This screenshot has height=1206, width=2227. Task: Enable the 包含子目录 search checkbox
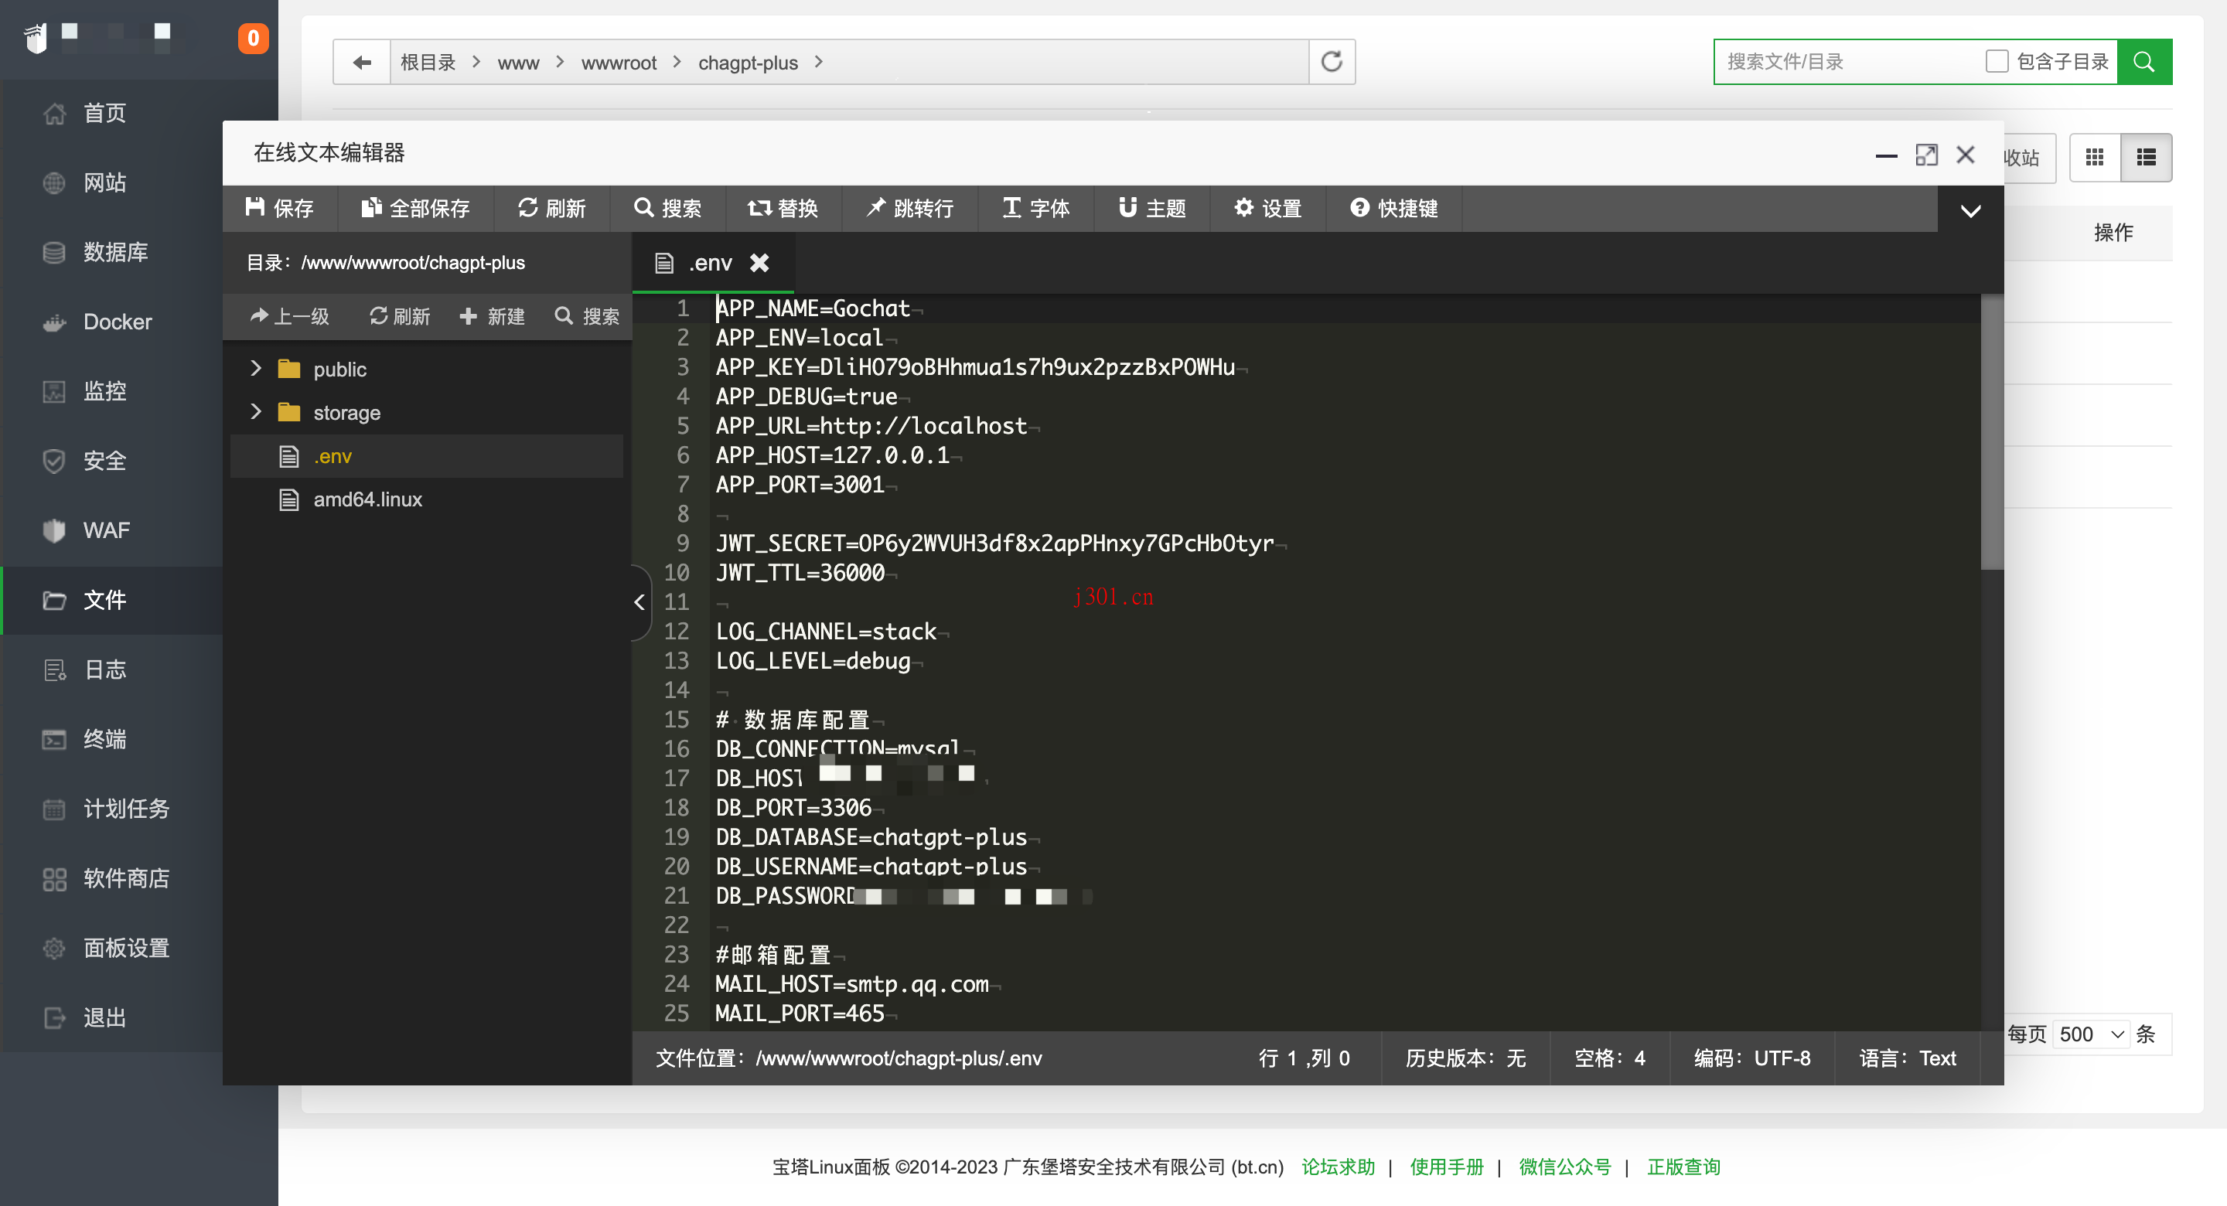pyautogui.click(x=1997, y=60)
